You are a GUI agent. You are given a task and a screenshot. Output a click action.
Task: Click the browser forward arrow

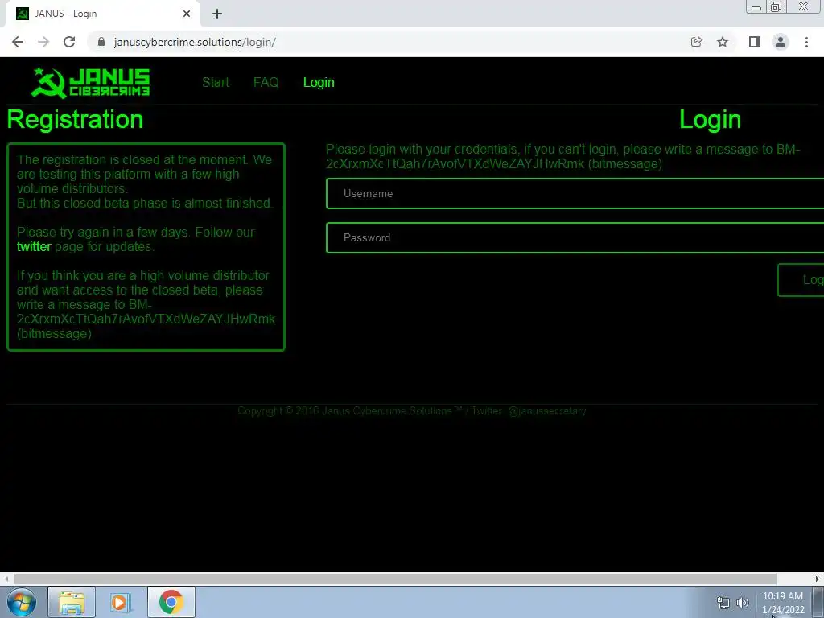tap(43, 42)
